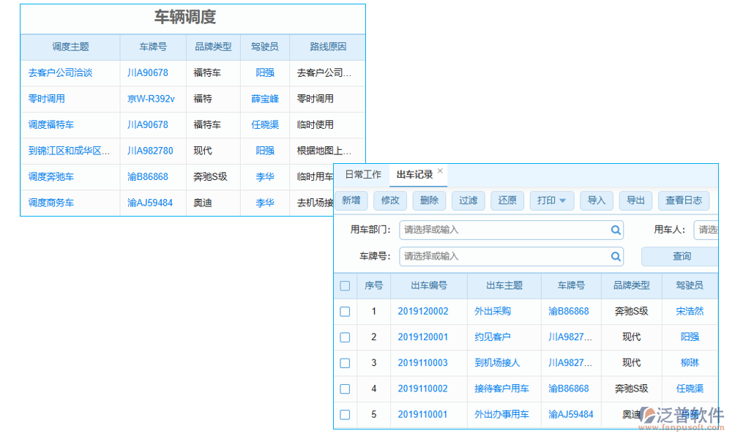Check the checkbox for record 2019120002
Image resolution: width=732 pixels, height=439 pixels.
click(x=345, y=311)
